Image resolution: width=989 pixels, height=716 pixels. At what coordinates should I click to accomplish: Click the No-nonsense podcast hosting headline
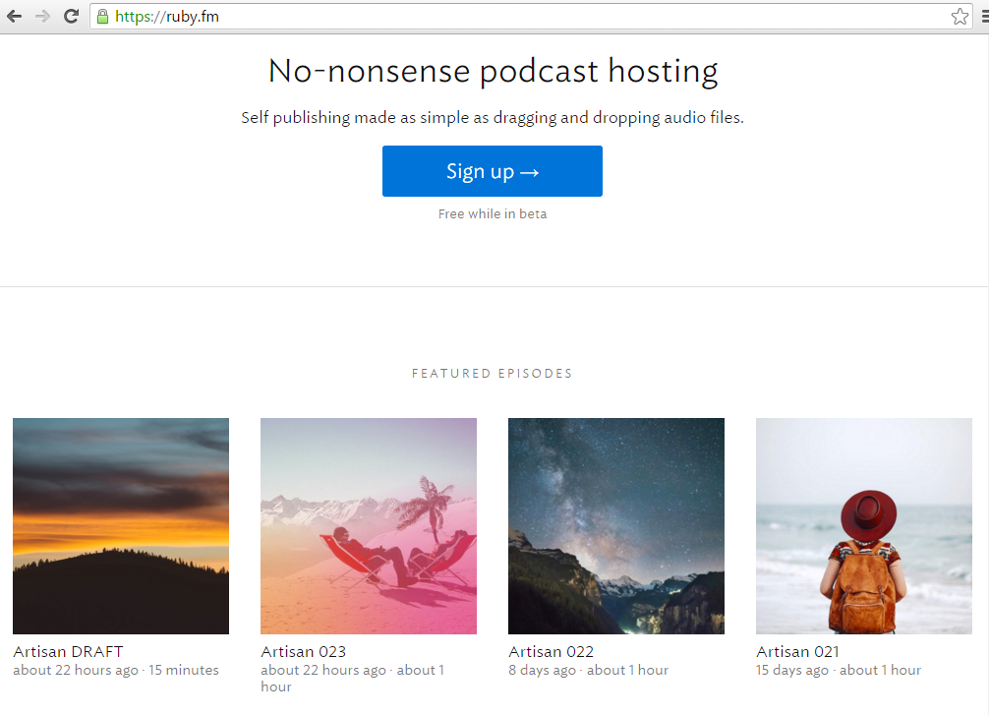point(493,70)
